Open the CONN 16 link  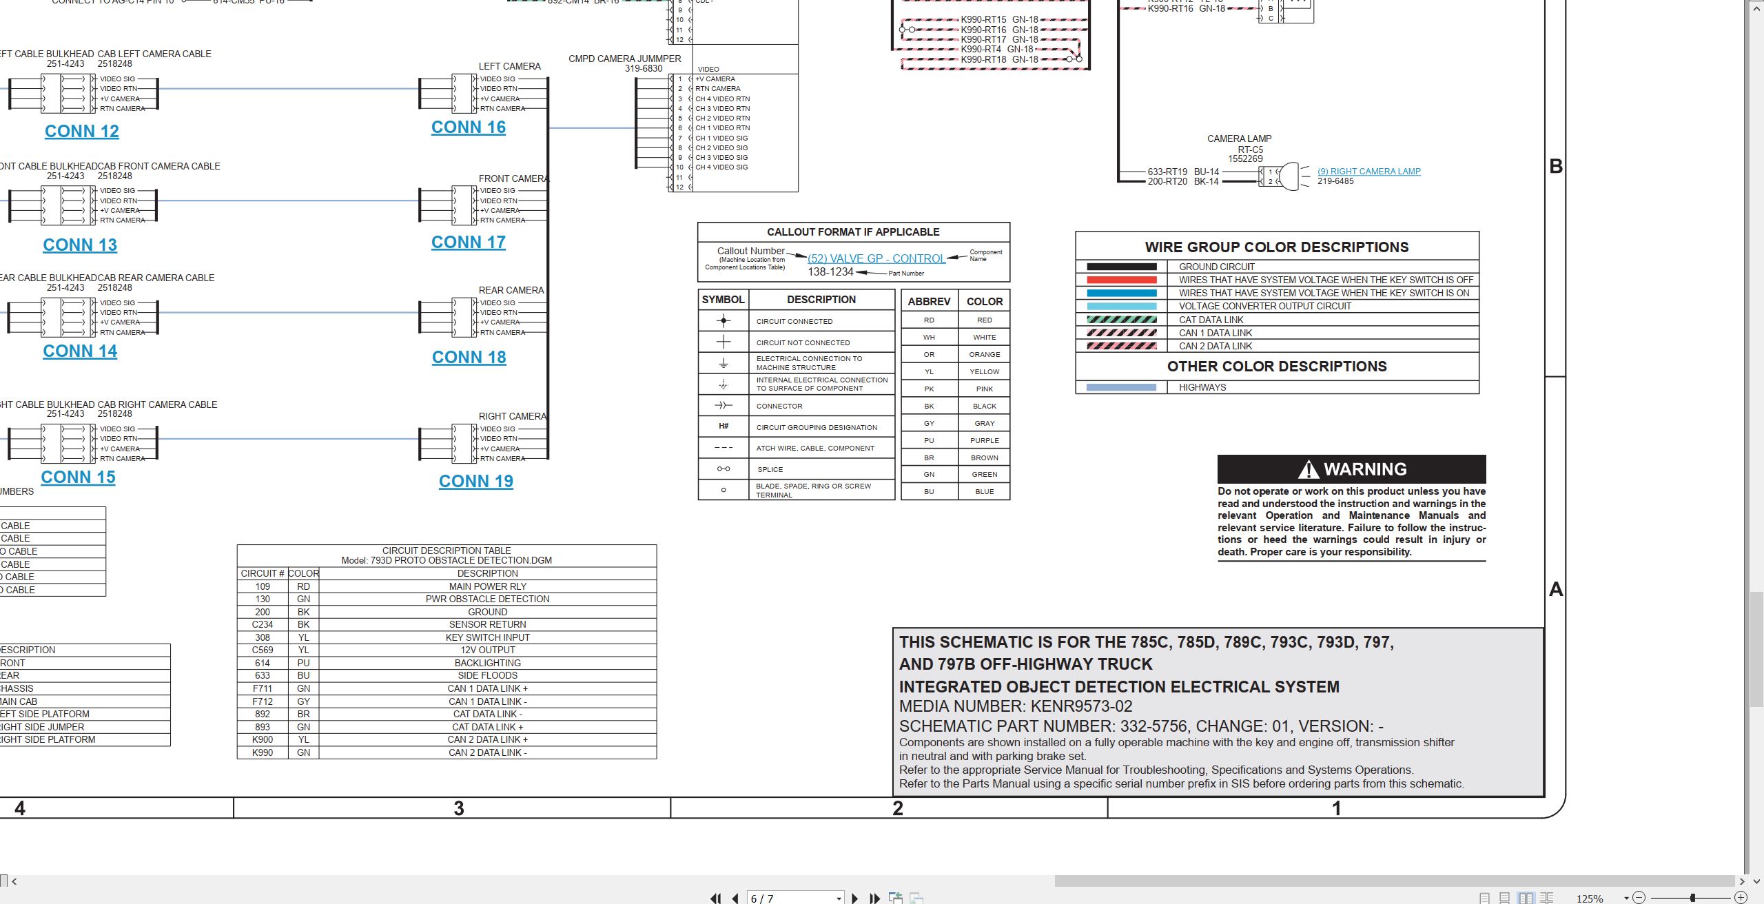469,127
